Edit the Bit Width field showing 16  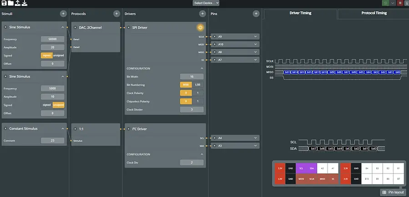(x=192, y=77)
